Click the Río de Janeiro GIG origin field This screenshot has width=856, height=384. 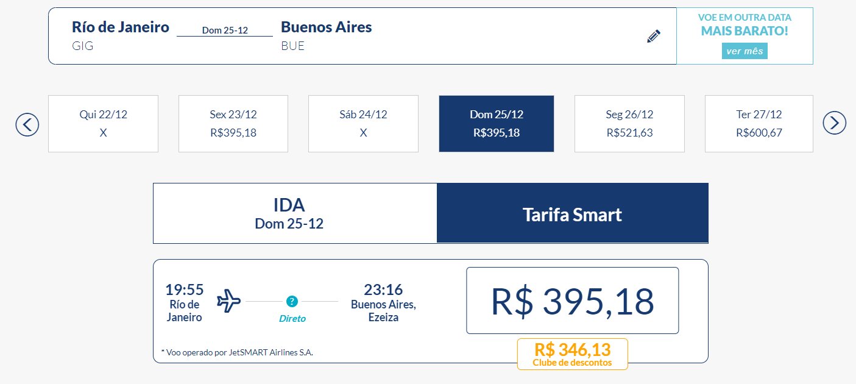tap(121, 35)
